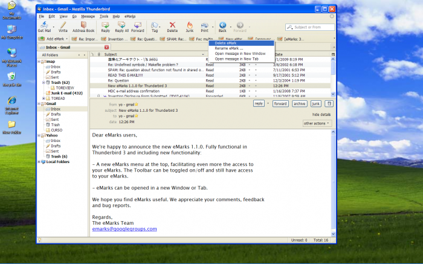Image resolution: width=423 pixels, height=264 pixels.
Task: Open Internet Explorer on the desktop
Action: click(11, 101)
